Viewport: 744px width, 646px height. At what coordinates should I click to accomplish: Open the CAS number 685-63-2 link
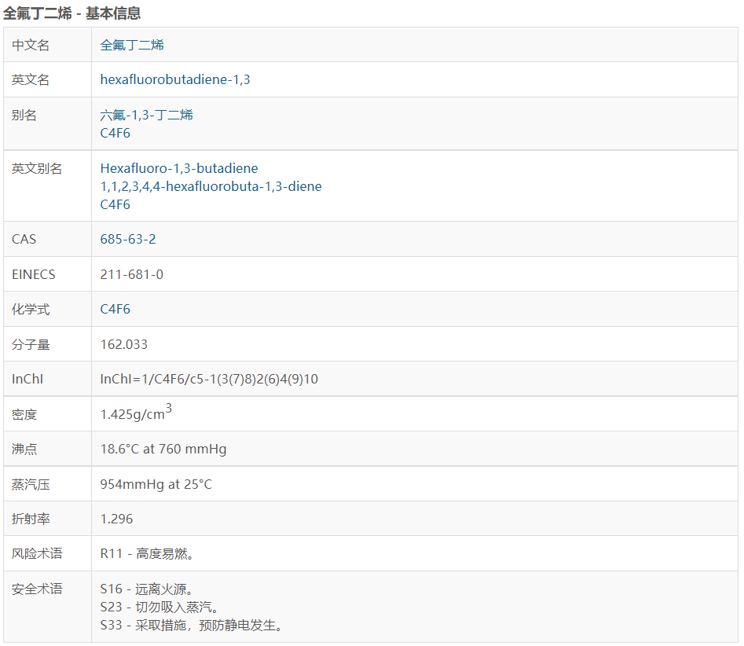128,239
